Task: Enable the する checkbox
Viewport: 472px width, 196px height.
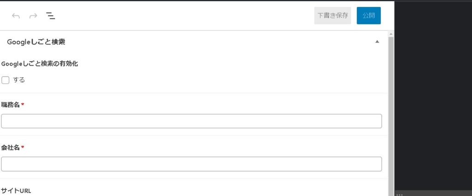Action: [x=6, y=80]
